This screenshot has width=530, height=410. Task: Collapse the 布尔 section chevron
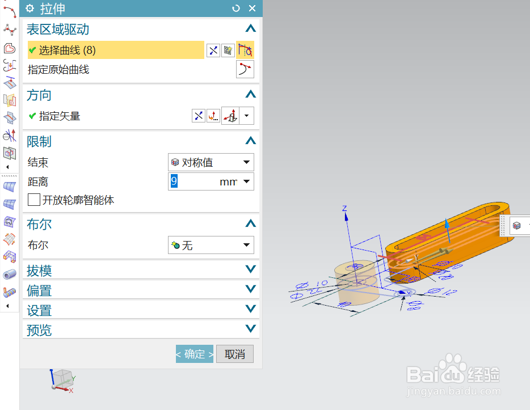250,223
